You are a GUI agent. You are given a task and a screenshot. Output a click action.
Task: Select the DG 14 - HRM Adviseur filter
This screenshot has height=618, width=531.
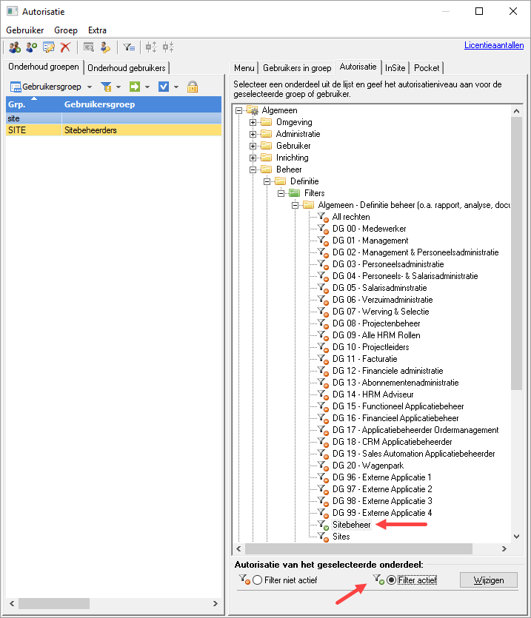pyautogui.click(x=373, y=394)
